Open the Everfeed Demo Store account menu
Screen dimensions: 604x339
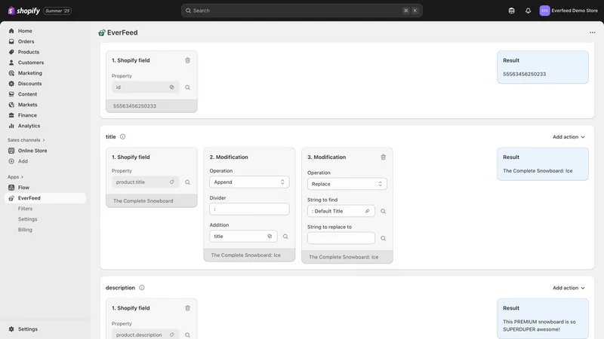(569, 11)
